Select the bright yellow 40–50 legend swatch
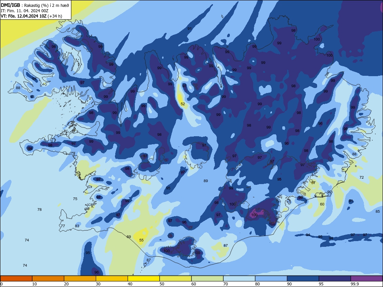383x287 pixels. click(x=144, y=279)
